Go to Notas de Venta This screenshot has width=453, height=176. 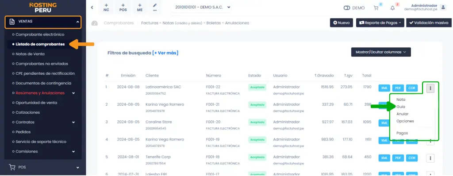pyautogui.click(x=30, y=54)
